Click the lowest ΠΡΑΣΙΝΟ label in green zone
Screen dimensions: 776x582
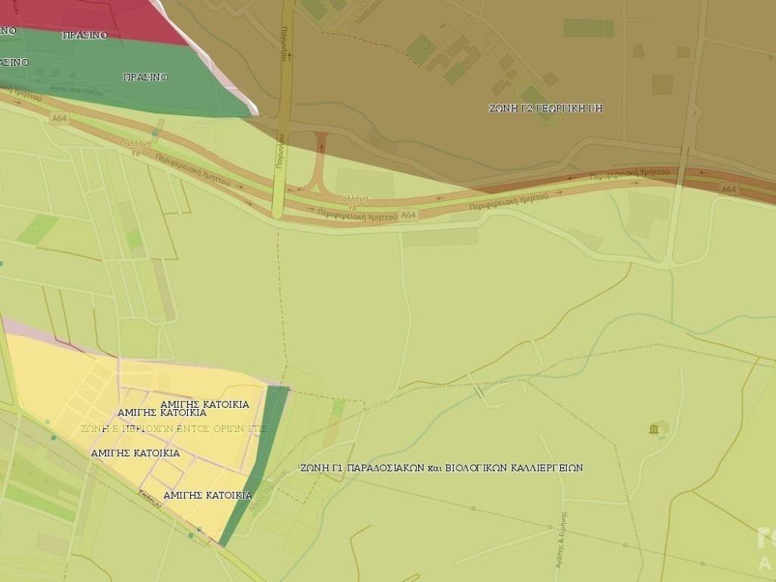pos(145,77)
